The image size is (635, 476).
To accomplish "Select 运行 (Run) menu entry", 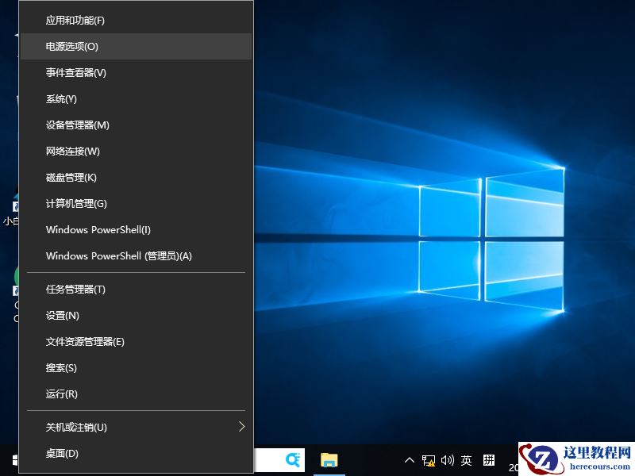I will coord(61,393).
